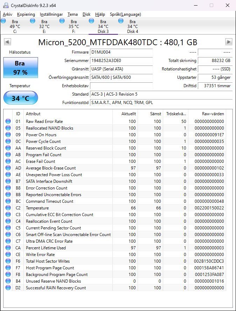The width and height of the screenshot is (236, 311).
Task: Switch to drive E: tab
Action: coord(44,27)
